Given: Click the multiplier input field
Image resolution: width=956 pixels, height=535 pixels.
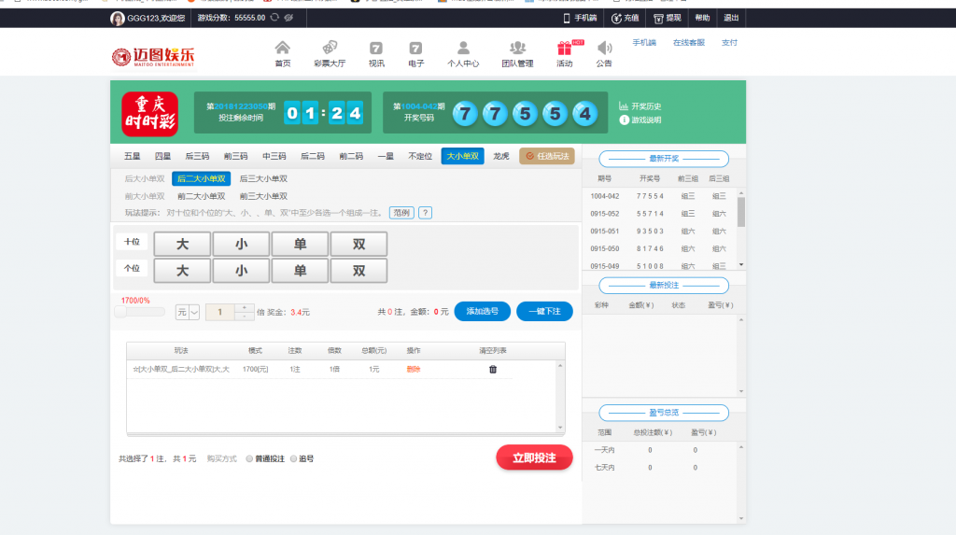Looking at the screenshot, I should point(220,312).
